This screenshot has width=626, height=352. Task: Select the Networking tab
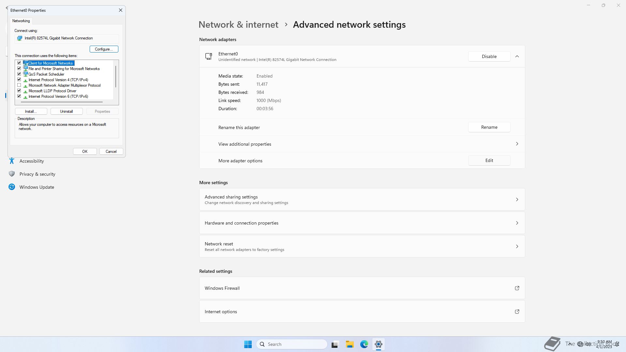pos(21,21)
